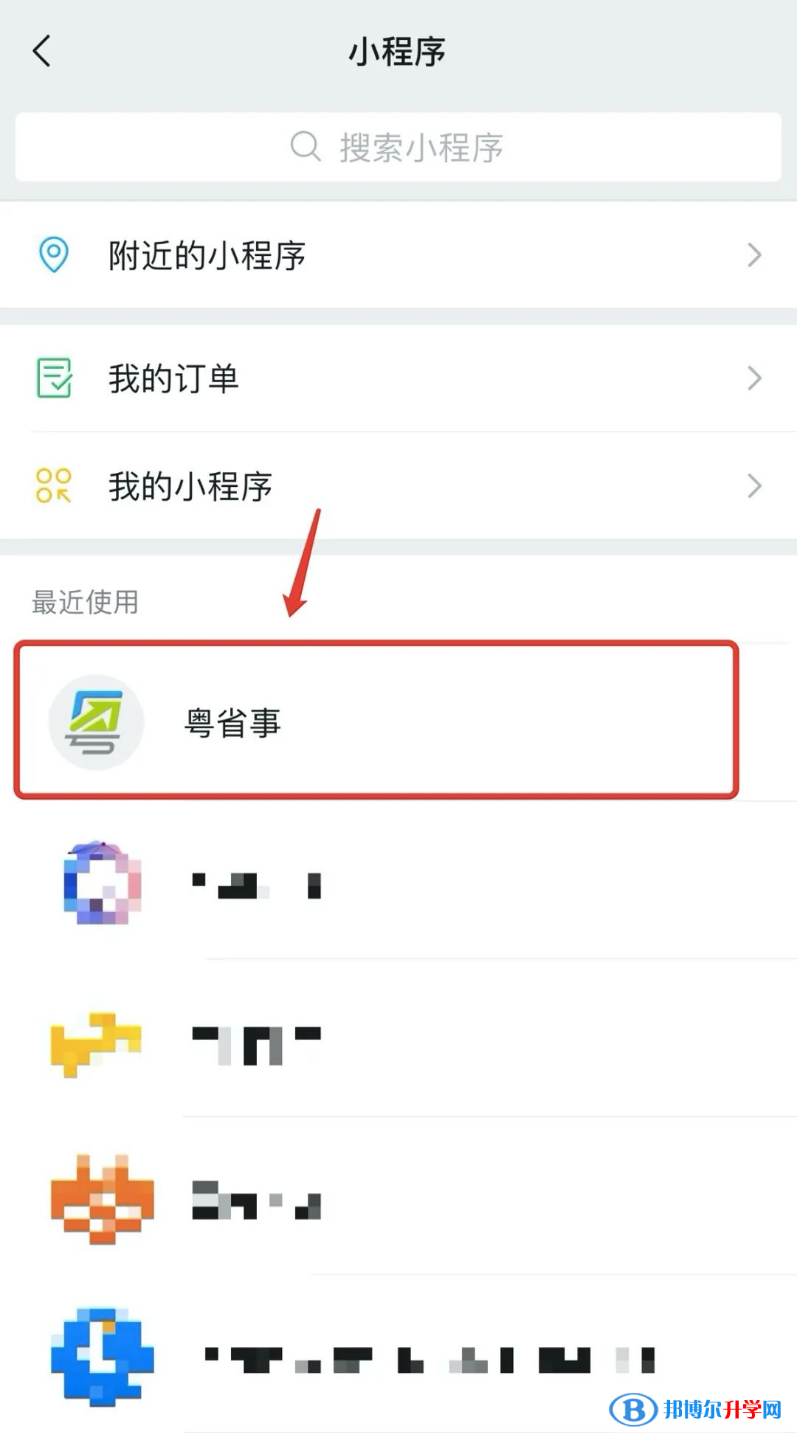Open the blue clock mini program icon
This screenshot has width=797, height=1440.
tap(102, 1356)
